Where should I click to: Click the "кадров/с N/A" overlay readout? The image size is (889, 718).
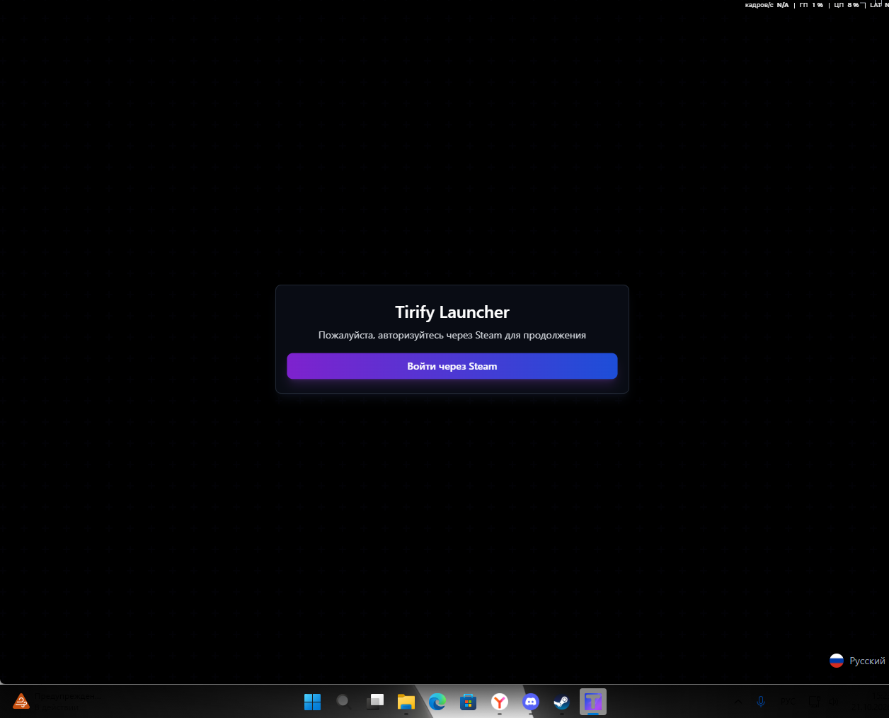(x=767, y=5)
